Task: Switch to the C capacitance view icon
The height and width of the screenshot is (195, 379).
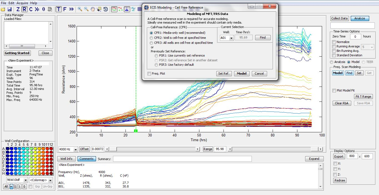Action: tap(31, 9)
